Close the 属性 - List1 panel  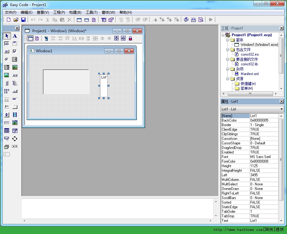click(282, 102)
